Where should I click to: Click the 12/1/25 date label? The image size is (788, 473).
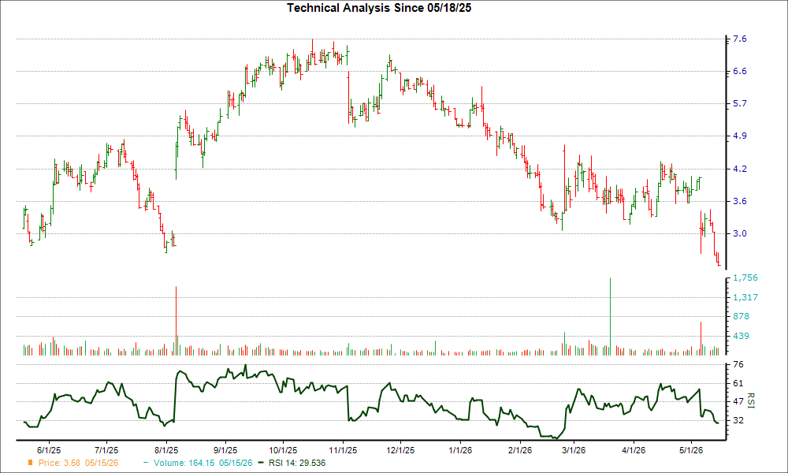coord(400,450)
